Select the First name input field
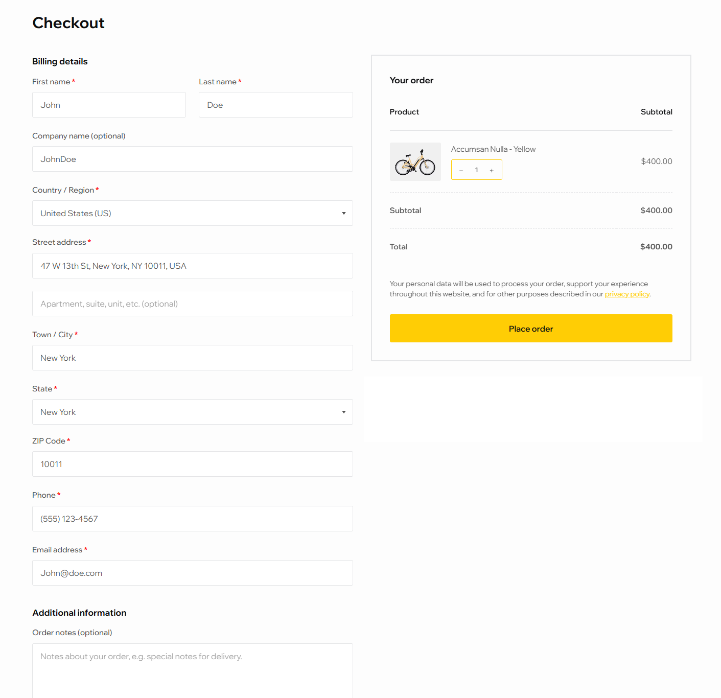Viewport: 721px width, 698px height. pos(109,105)
